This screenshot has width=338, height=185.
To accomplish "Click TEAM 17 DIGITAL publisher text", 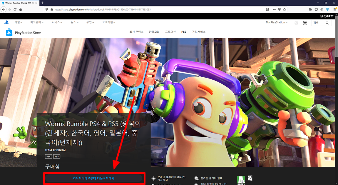I will pos(55,150).
